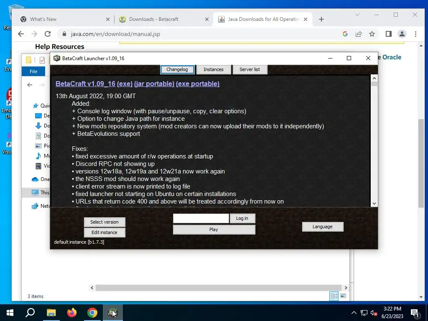The image size is (428, 321).
Task: Open File menu in File Explorer
Action: tap(33, 71)
